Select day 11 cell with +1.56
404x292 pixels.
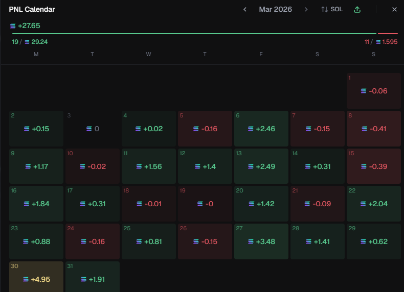[x=149, y=166]
